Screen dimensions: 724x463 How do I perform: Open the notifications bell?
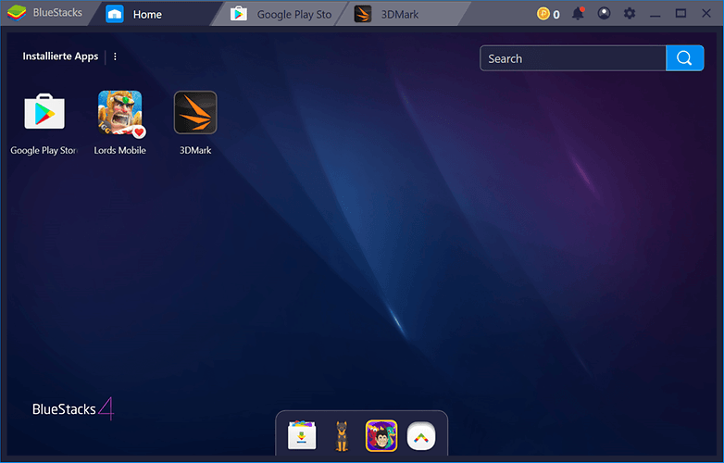(x=578, y=14)
